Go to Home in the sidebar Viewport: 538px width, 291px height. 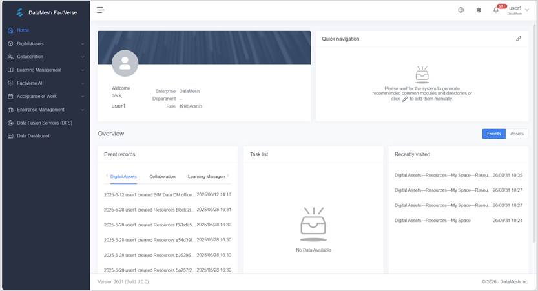point(23,30)
